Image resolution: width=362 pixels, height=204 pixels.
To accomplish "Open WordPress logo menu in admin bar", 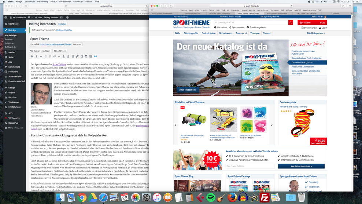I will (x=6, y=17).
